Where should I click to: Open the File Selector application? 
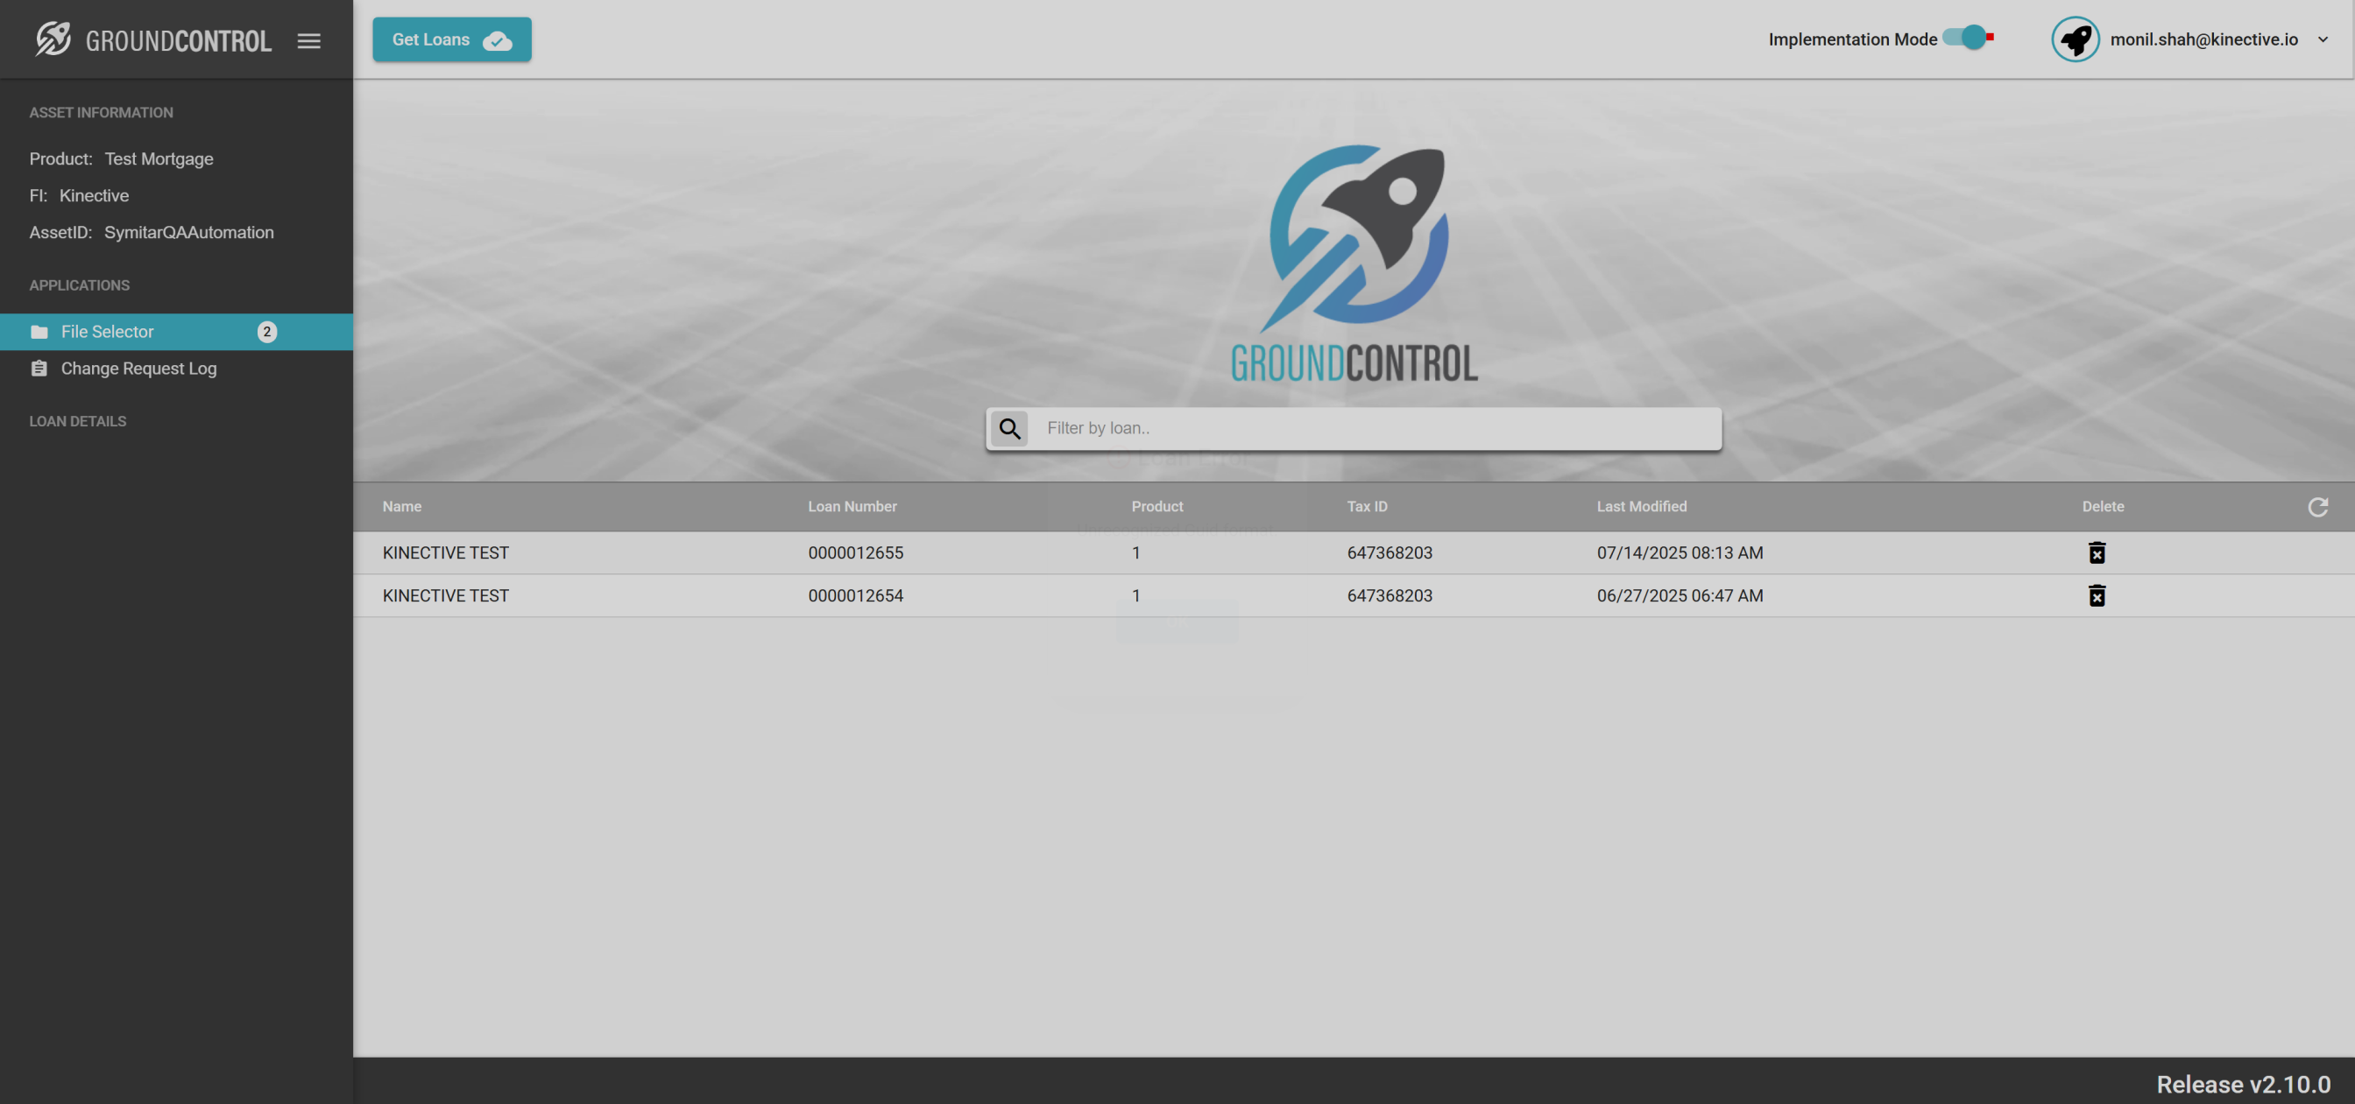tap(107, 332)
